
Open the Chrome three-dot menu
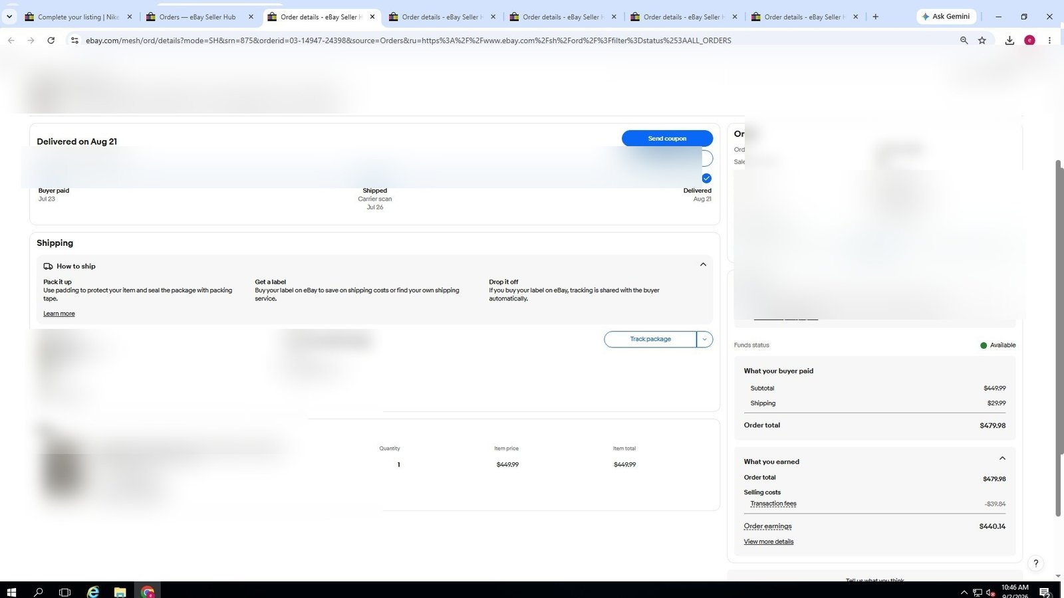tap(1049, 41)
